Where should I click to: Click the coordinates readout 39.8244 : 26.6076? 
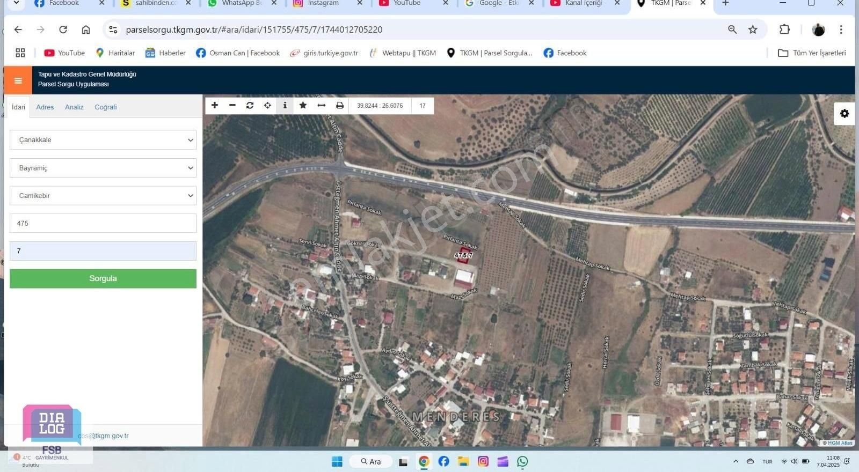tap(380, 106)
